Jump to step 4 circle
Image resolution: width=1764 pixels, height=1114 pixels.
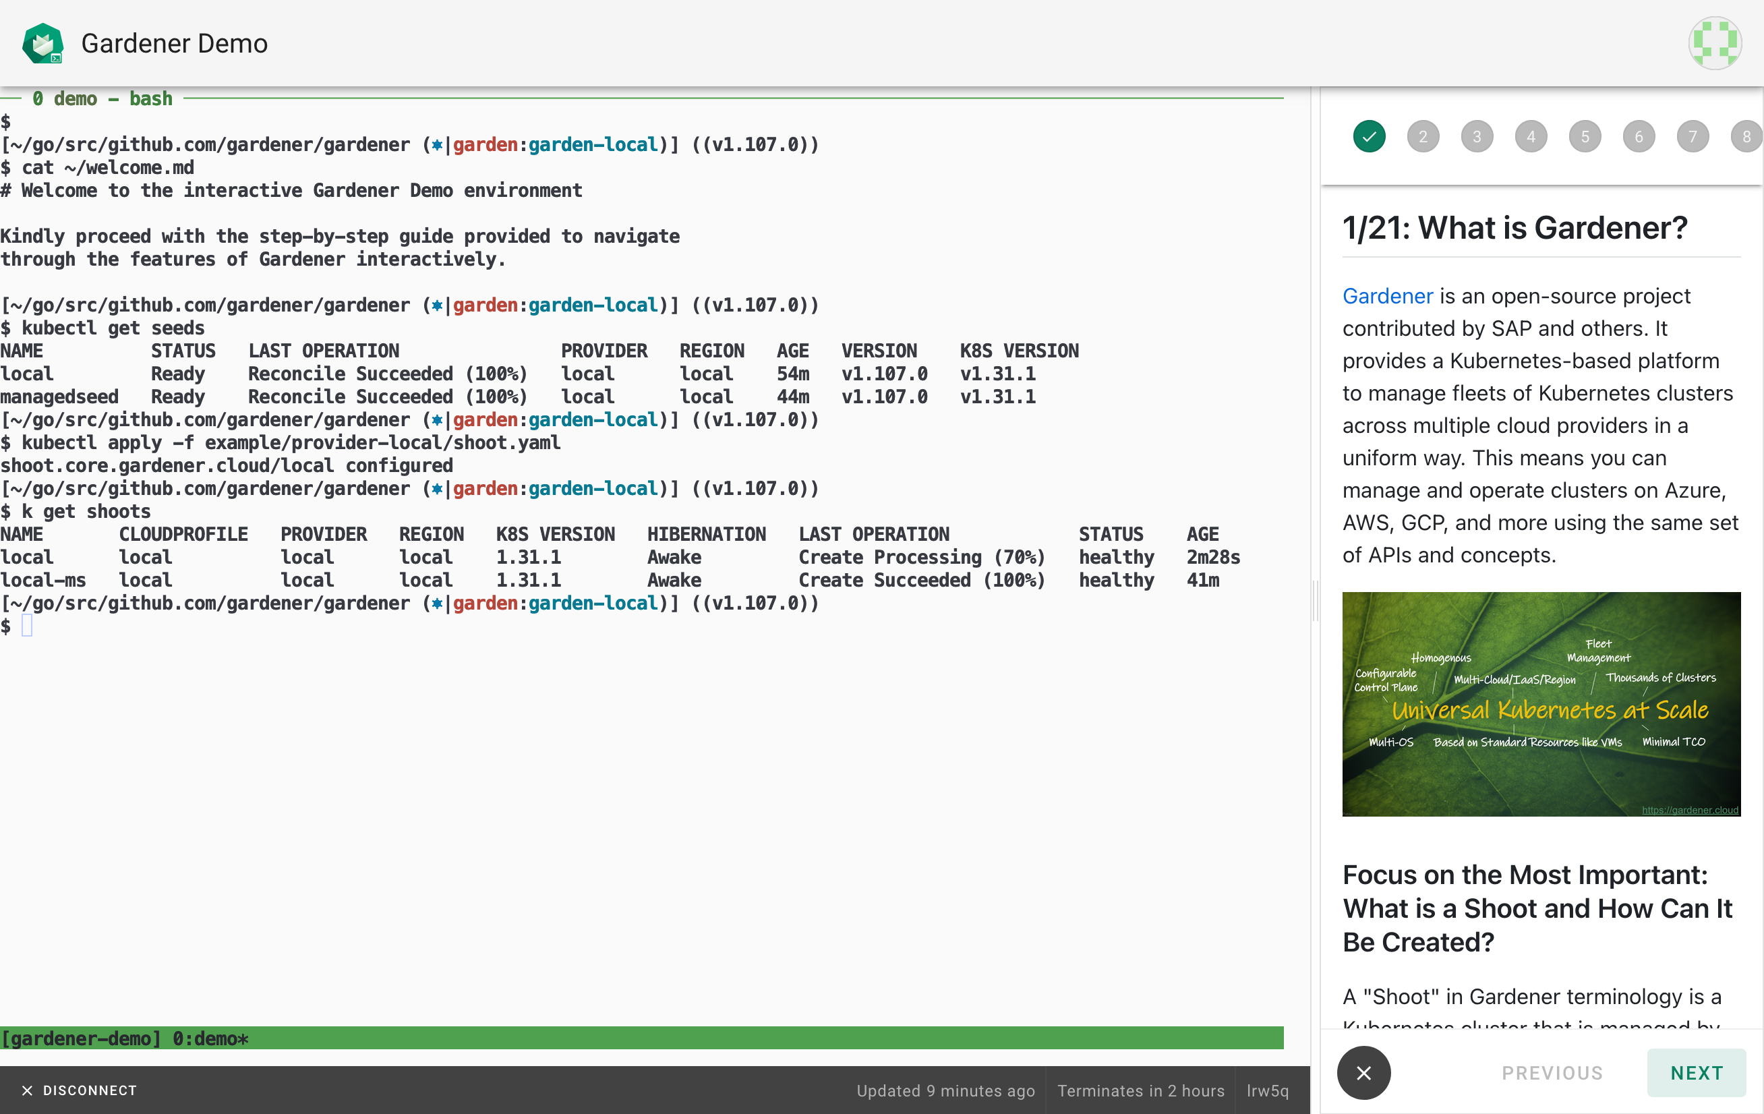[1530, 136]
